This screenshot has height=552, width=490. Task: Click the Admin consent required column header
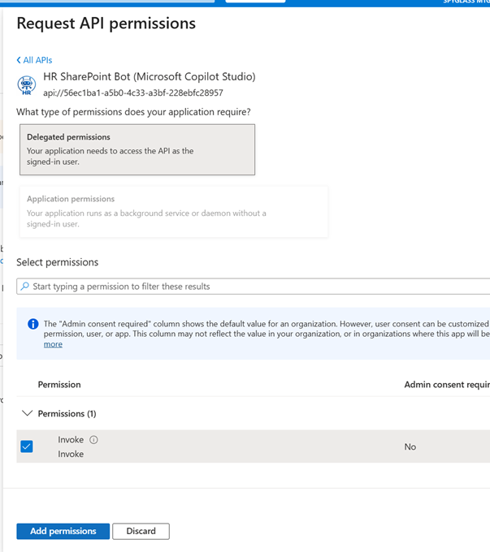point(445,384)
